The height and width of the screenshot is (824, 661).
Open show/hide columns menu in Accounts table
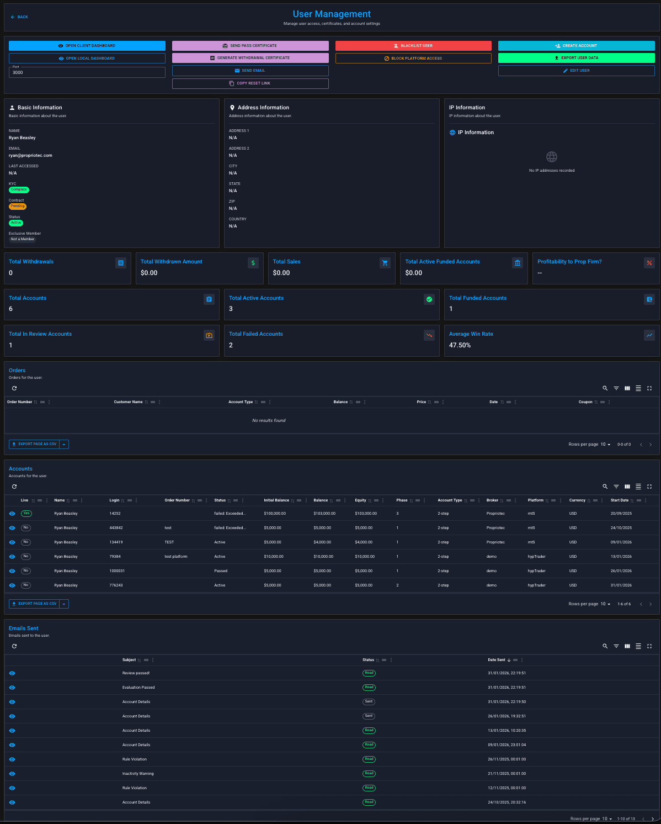coord(627,487)
